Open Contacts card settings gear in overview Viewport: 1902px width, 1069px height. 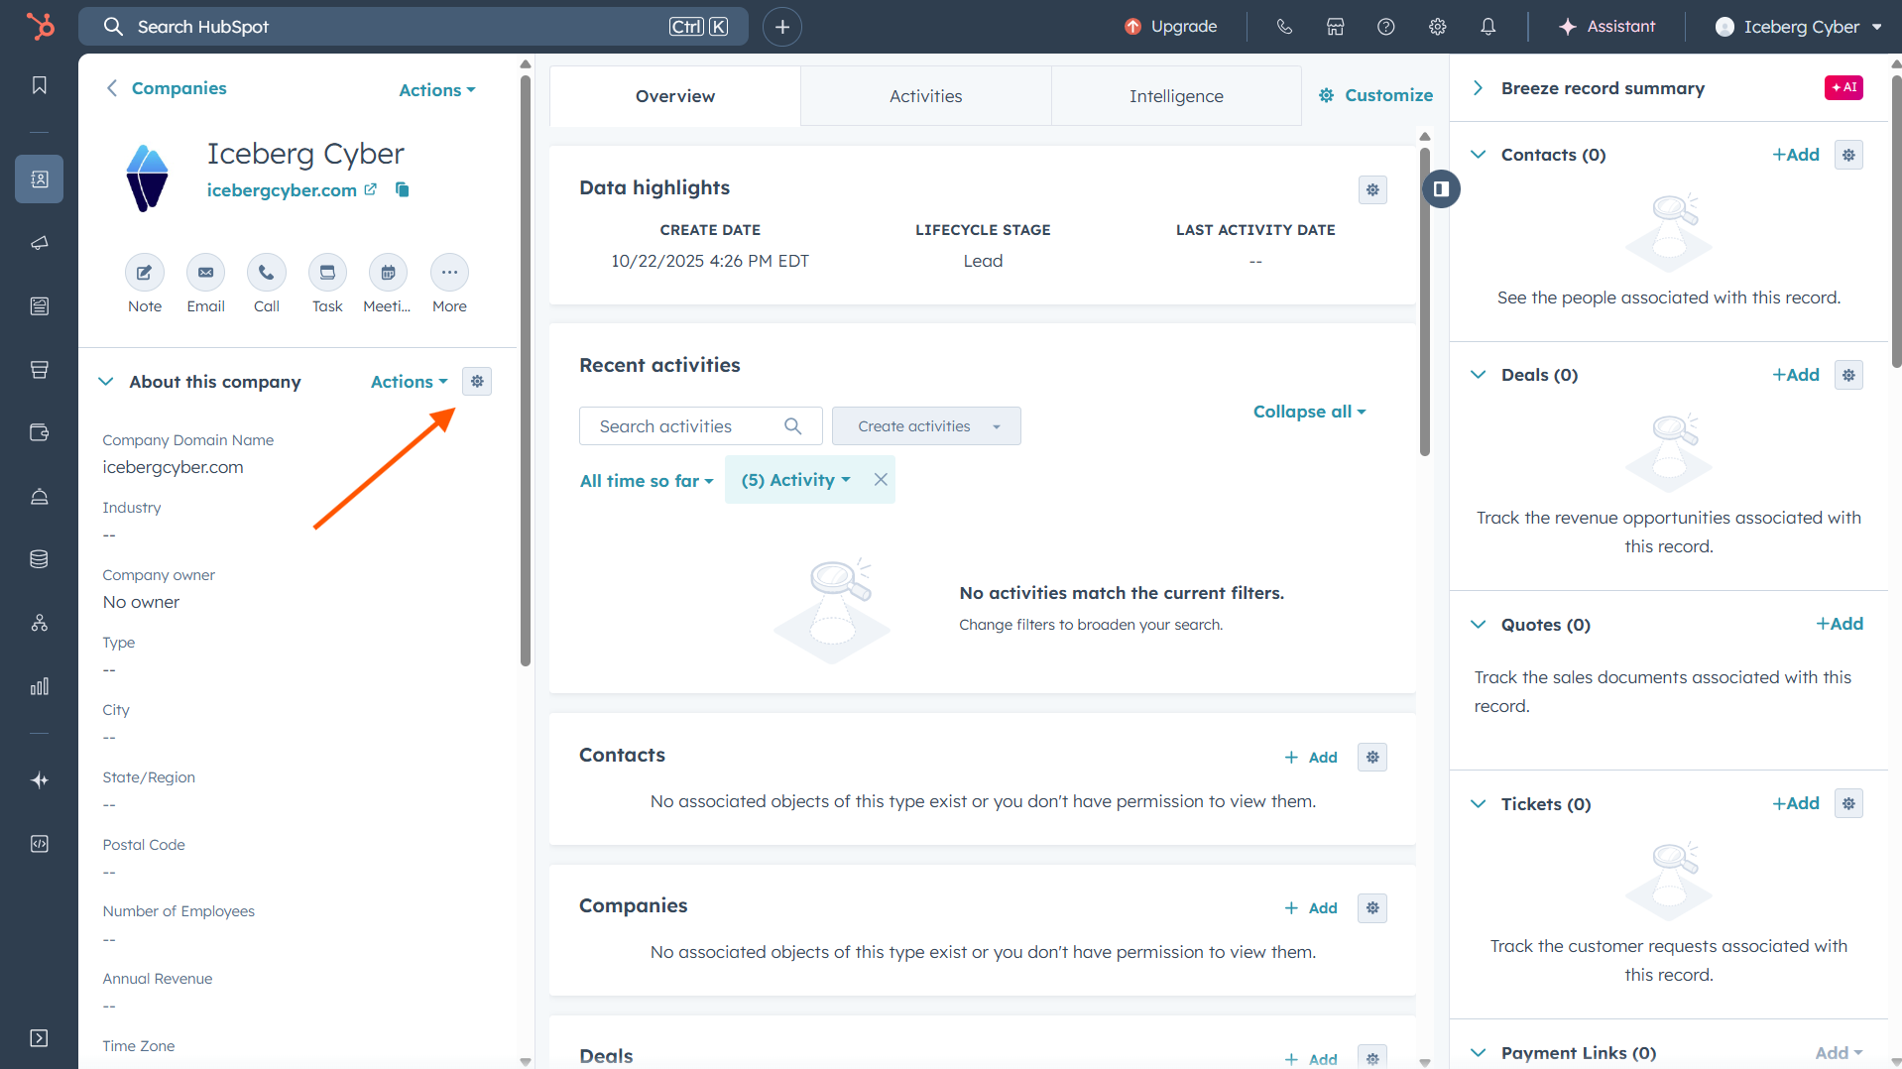1372,757
